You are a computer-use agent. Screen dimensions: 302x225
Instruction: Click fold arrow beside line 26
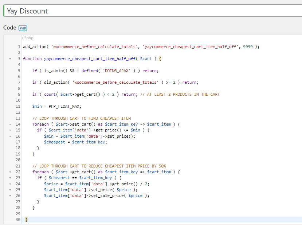(x=10, y=196)
